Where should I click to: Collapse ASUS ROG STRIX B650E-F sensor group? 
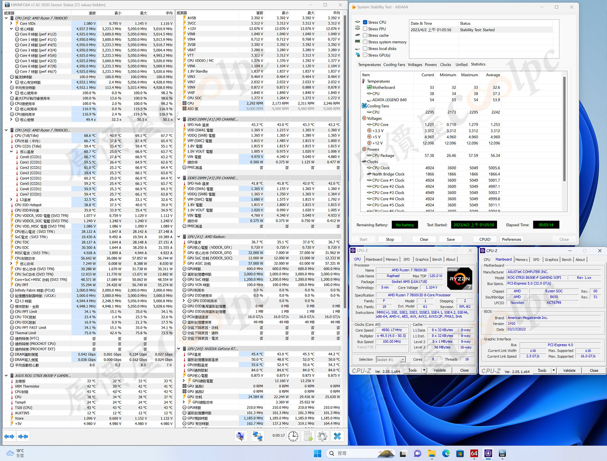tap(6, 376)
